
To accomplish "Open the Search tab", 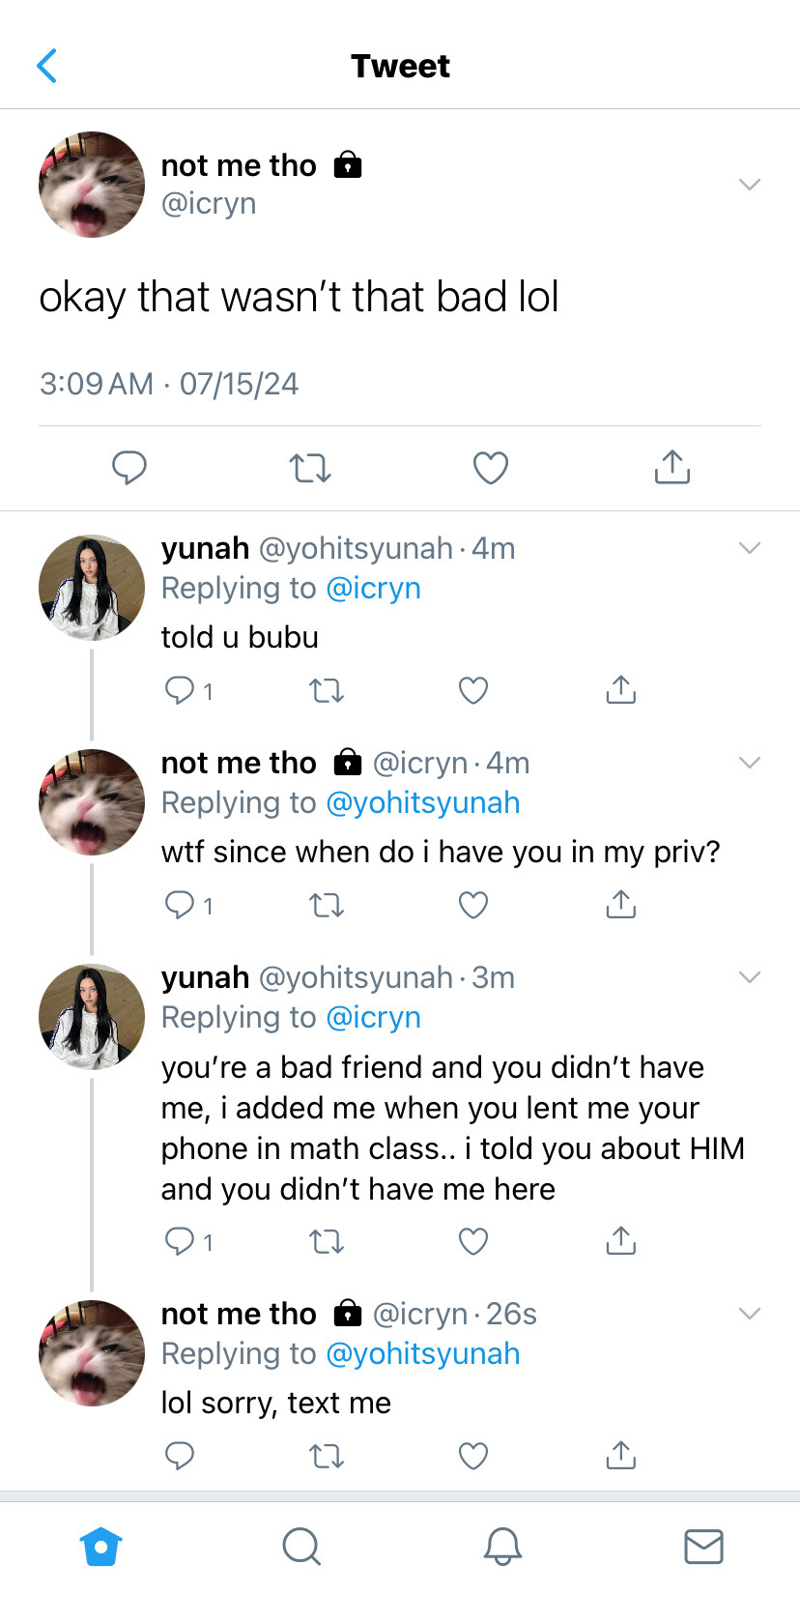I will pyautogui.click(x=301, y=1547).
